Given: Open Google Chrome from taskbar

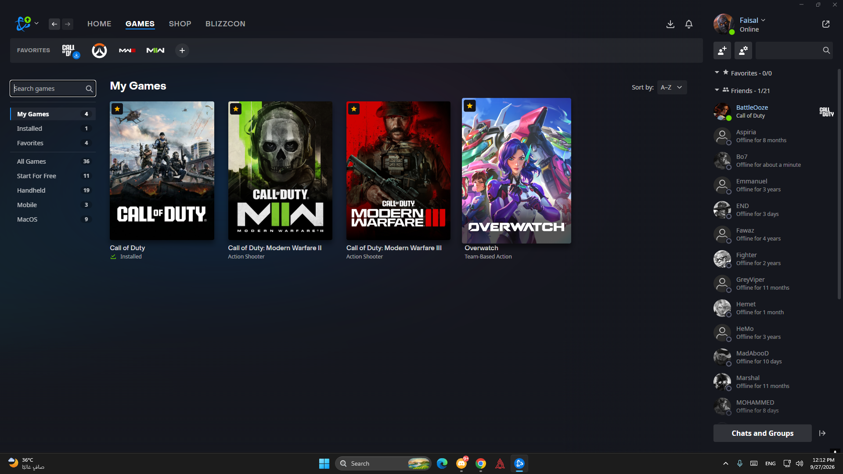Looking at the screenshot, I should point(481,463).
